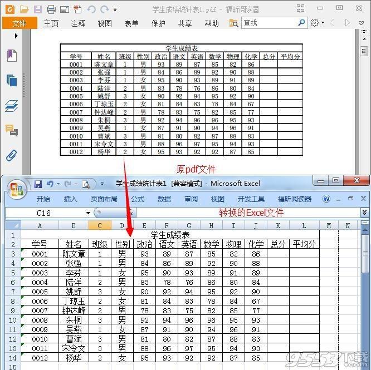The width and height of the screenshot is (371, 370).
Task: Save the PDF with Foxit floppy icon
Action: point(38,9)
